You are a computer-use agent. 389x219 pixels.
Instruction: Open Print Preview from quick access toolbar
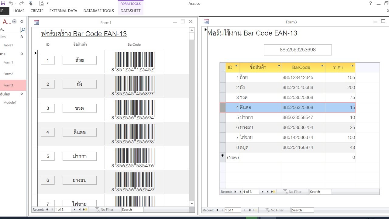(x=42, y=3)
